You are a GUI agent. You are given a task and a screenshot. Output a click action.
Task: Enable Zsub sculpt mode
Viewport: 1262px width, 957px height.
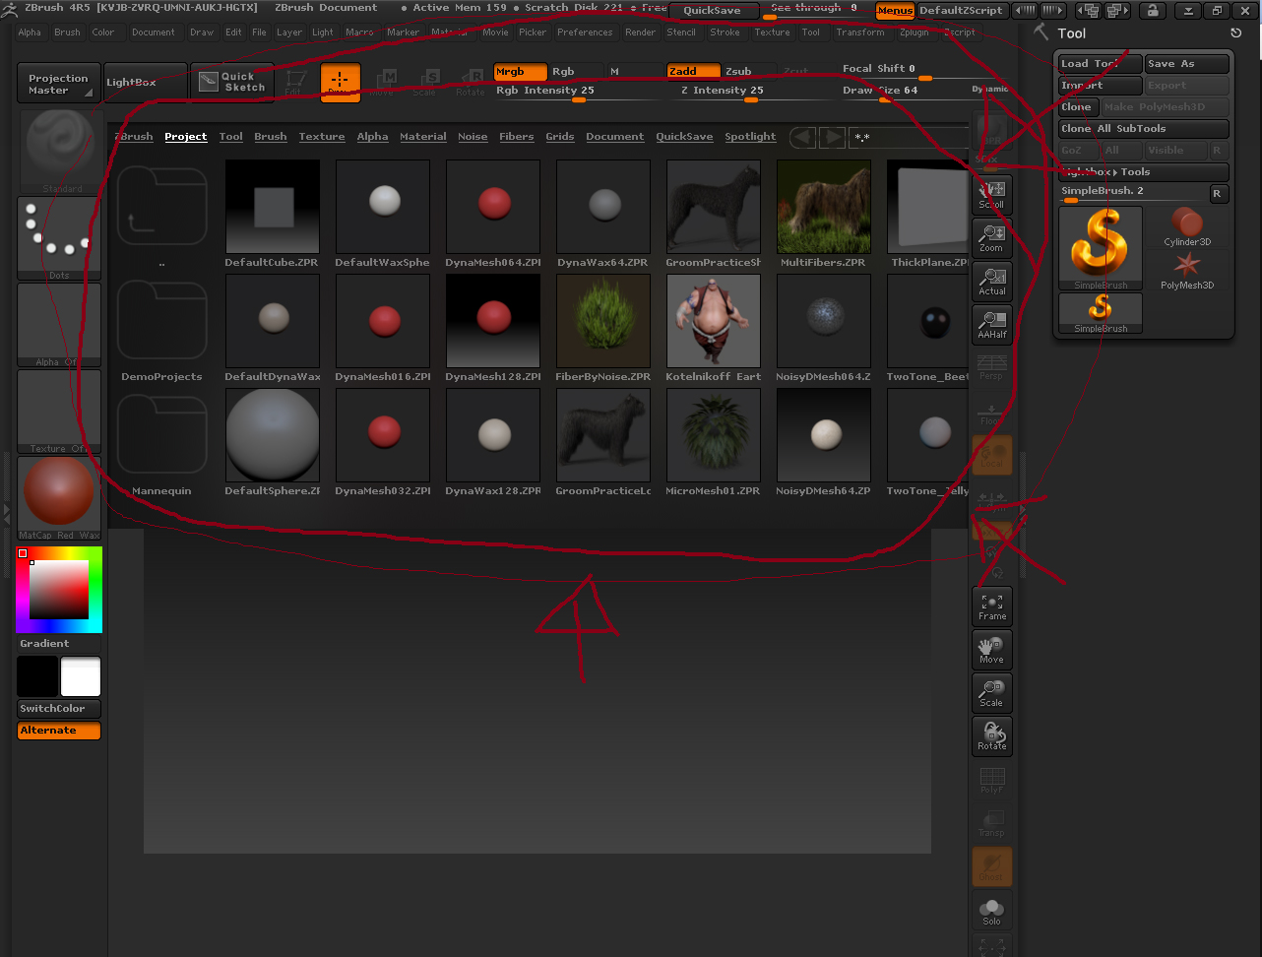pos(748,72)
